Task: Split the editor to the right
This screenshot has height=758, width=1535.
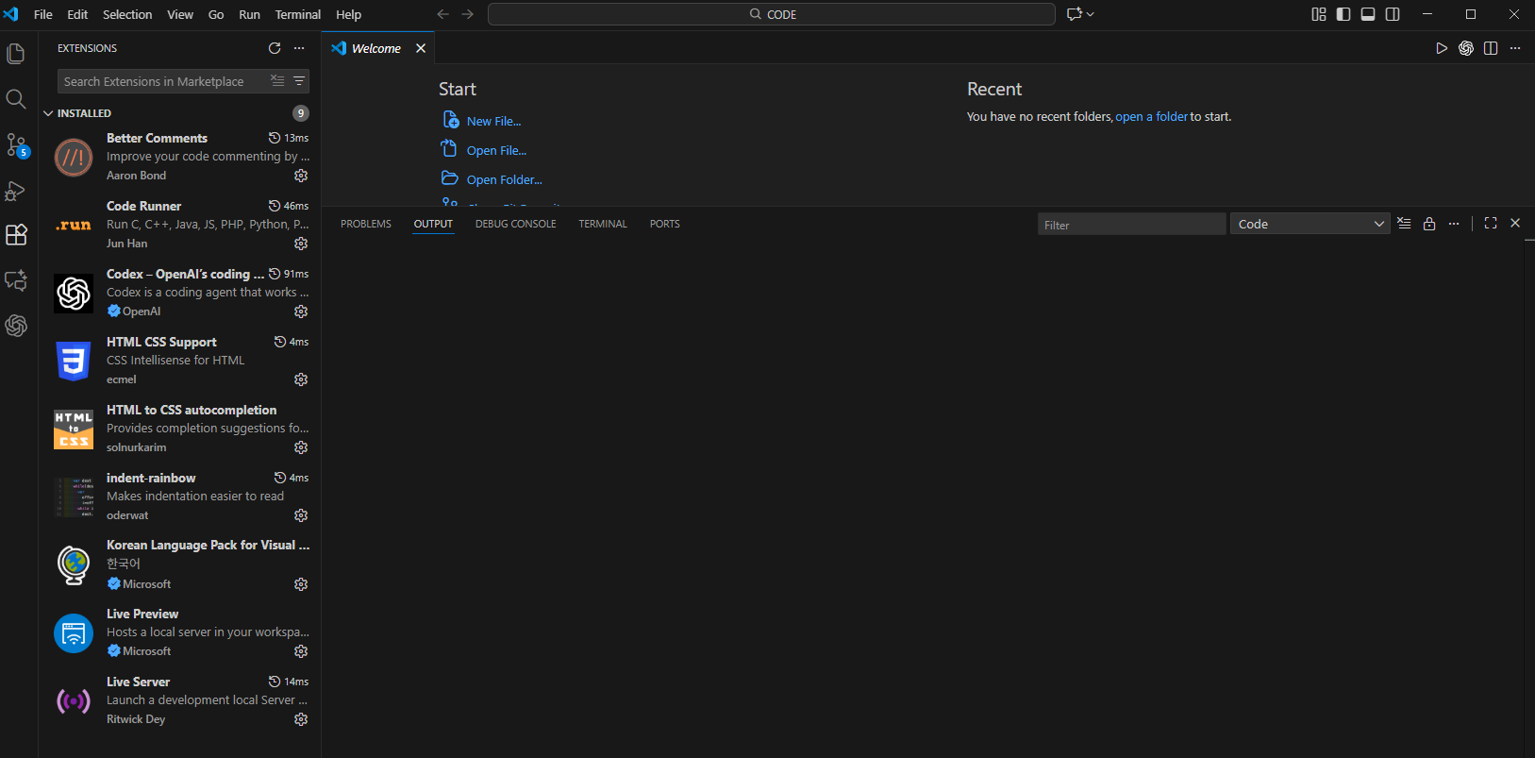Action: (x=1491, y=48)
